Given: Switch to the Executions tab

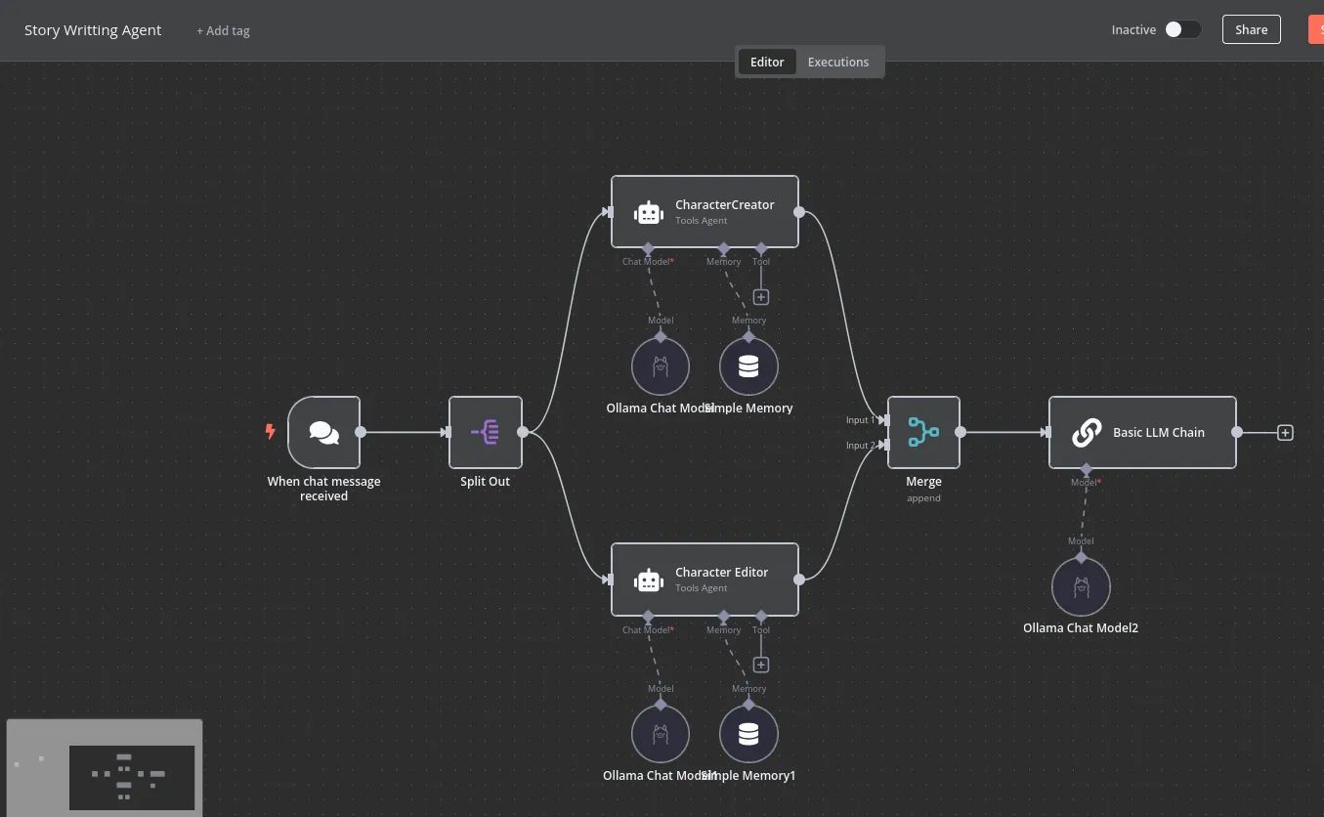Looking at the screenshot, I should click(x=838, y=62).
